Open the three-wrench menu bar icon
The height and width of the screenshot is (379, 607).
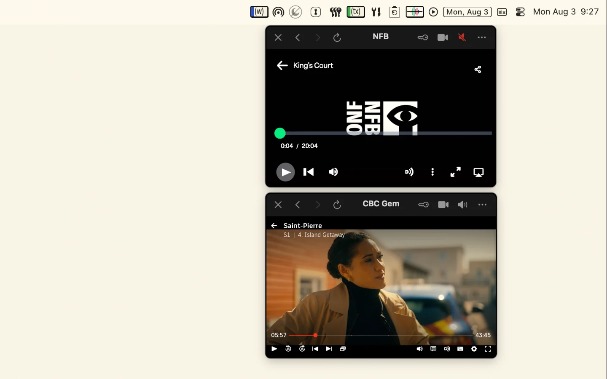(x=336, y=12)
